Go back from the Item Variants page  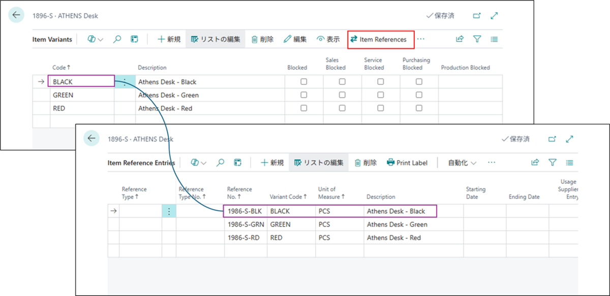17,15
